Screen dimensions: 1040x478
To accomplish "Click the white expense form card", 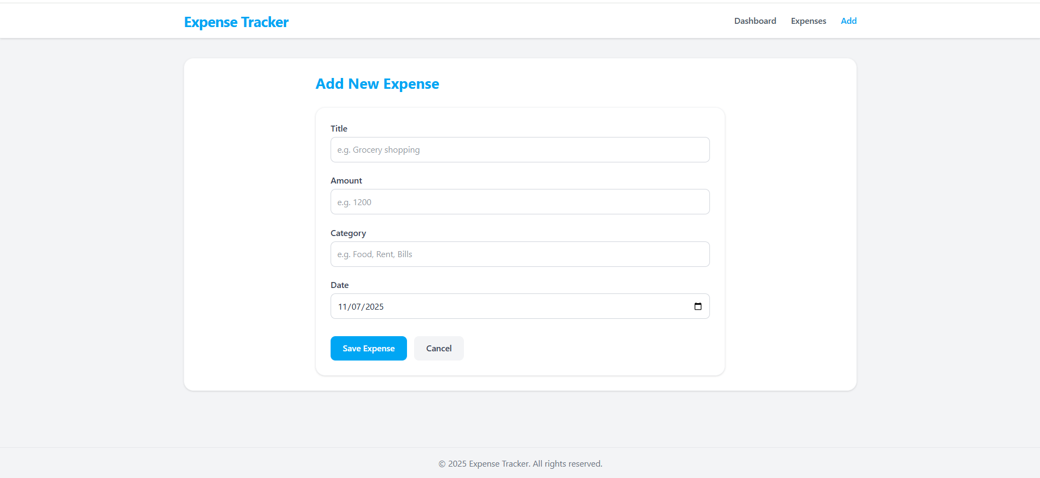I will point(520,241).
